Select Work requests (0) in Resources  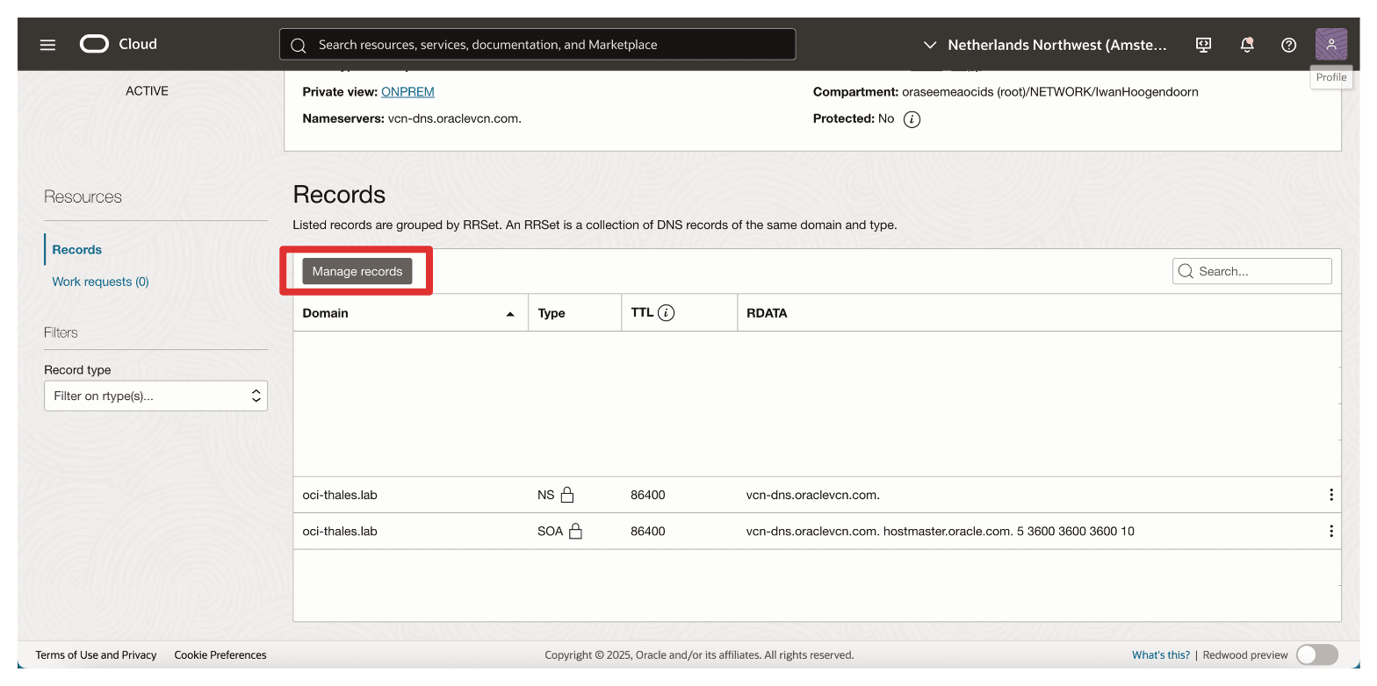100,282
